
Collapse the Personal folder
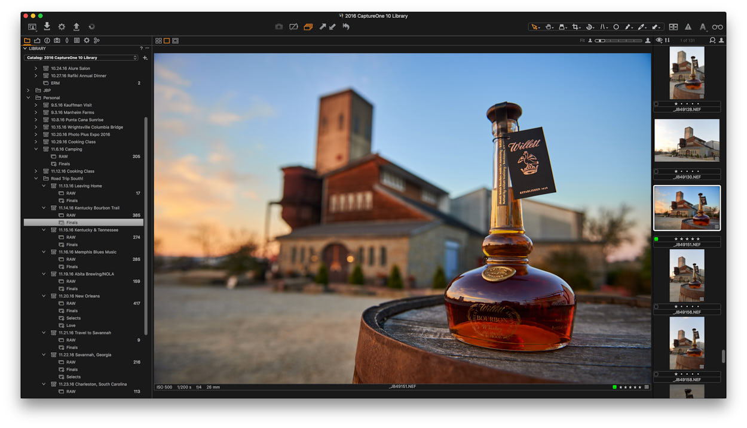28,98
